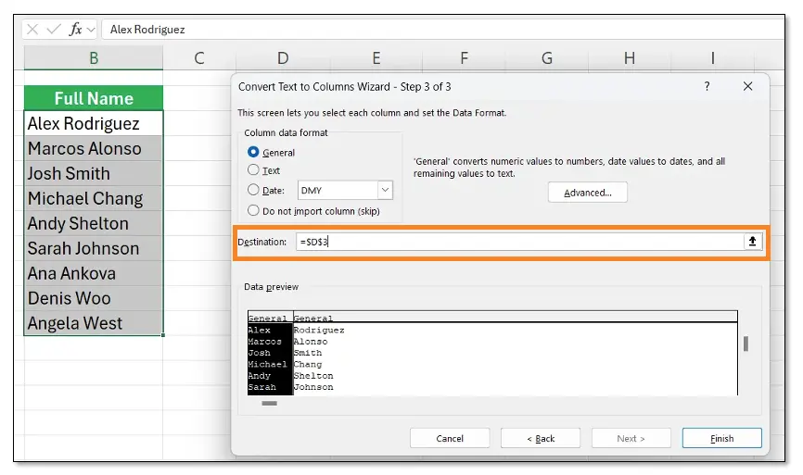The image size is (803, 475).
Task: Choose Do not import column (skip) radio
Action: tap(253, 210)
